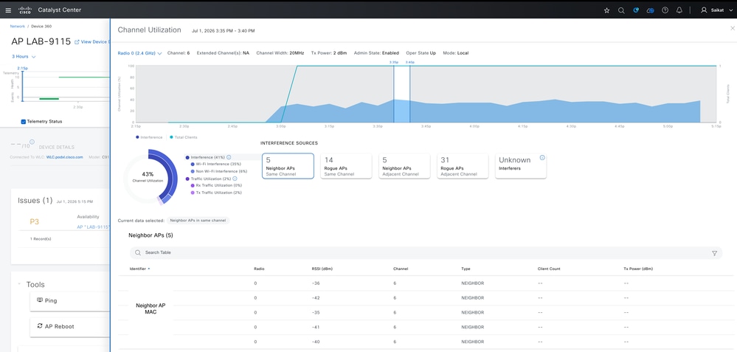Click the AP Reboot tool
Screen dimensions: 737x352
point(71,327)
